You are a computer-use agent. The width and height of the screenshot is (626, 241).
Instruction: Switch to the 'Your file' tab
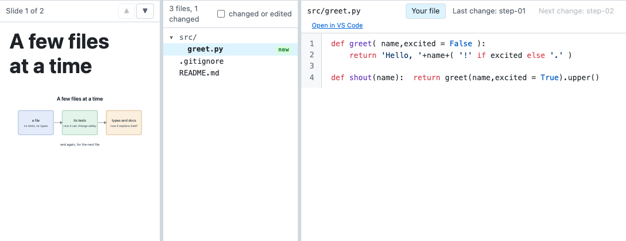426,11
